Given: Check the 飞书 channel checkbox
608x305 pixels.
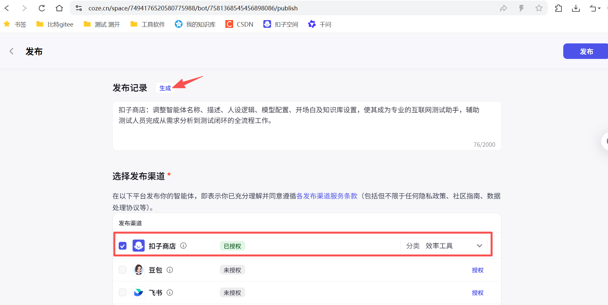Looking at the screenshot, I should point(123,292).
